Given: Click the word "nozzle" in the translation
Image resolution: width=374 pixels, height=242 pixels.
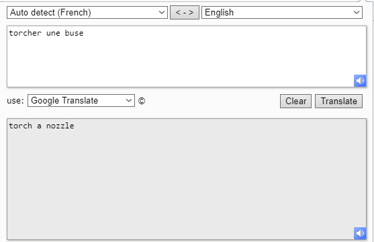Looking at the screenshot, I should click(x=60, y=126).
